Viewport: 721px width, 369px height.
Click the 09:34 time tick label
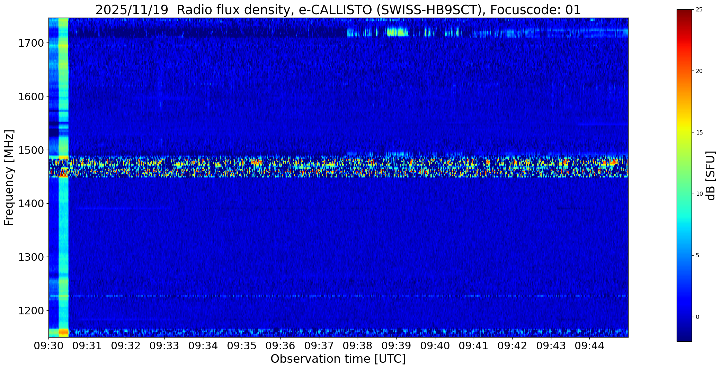(x=203, y=346)
